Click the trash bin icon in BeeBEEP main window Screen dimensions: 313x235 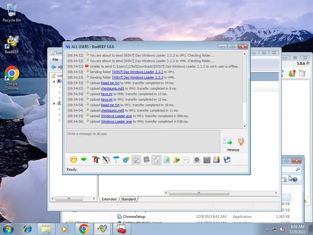302,73
